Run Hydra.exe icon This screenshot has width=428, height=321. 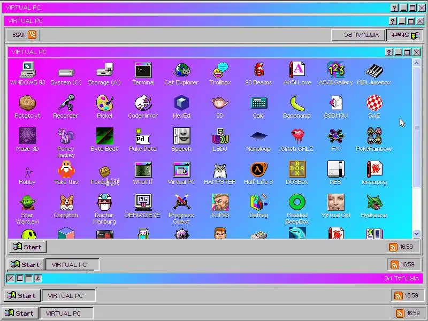pyautogui.click(x=374, y=203)
